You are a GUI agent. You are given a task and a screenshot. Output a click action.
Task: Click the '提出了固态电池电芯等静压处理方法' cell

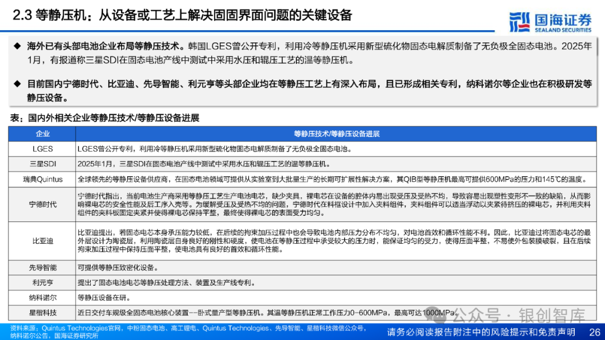tap(336, 282)
